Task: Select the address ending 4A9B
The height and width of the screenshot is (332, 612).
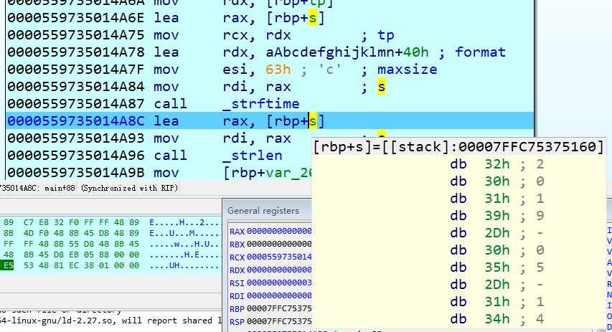Action: coord(76,172)
